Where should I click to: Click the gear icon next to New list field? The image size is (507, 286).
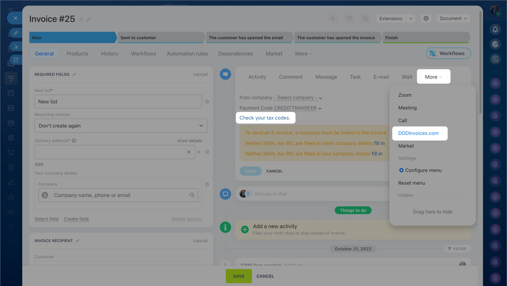pos(207,102)
